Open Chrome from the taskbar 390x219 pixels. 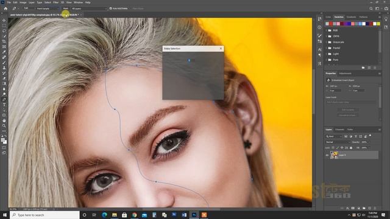click(134, 215)
